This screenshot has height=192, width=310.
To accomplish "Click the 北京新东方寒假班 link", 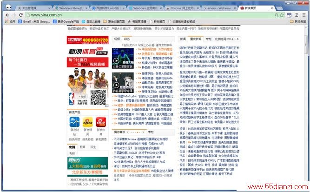I will click(x=87, y=172).
